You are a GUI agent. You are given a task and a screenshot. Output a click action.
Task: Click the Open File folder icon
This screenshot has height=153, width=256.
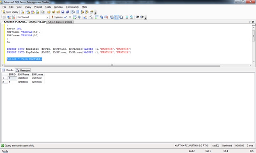(49, 12)
